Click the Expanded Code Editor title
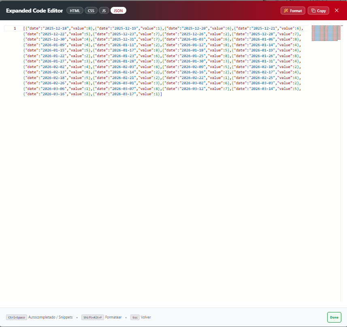The width and height of the screenshot is (347, 327). (34, 11)
